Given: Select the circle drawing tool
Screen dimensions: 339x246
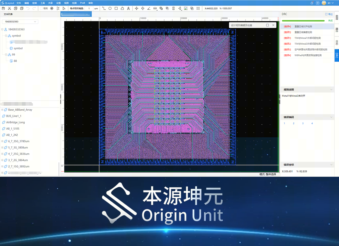Looking at the screenshot, I should pyautogui.click(x=110, y=9).
